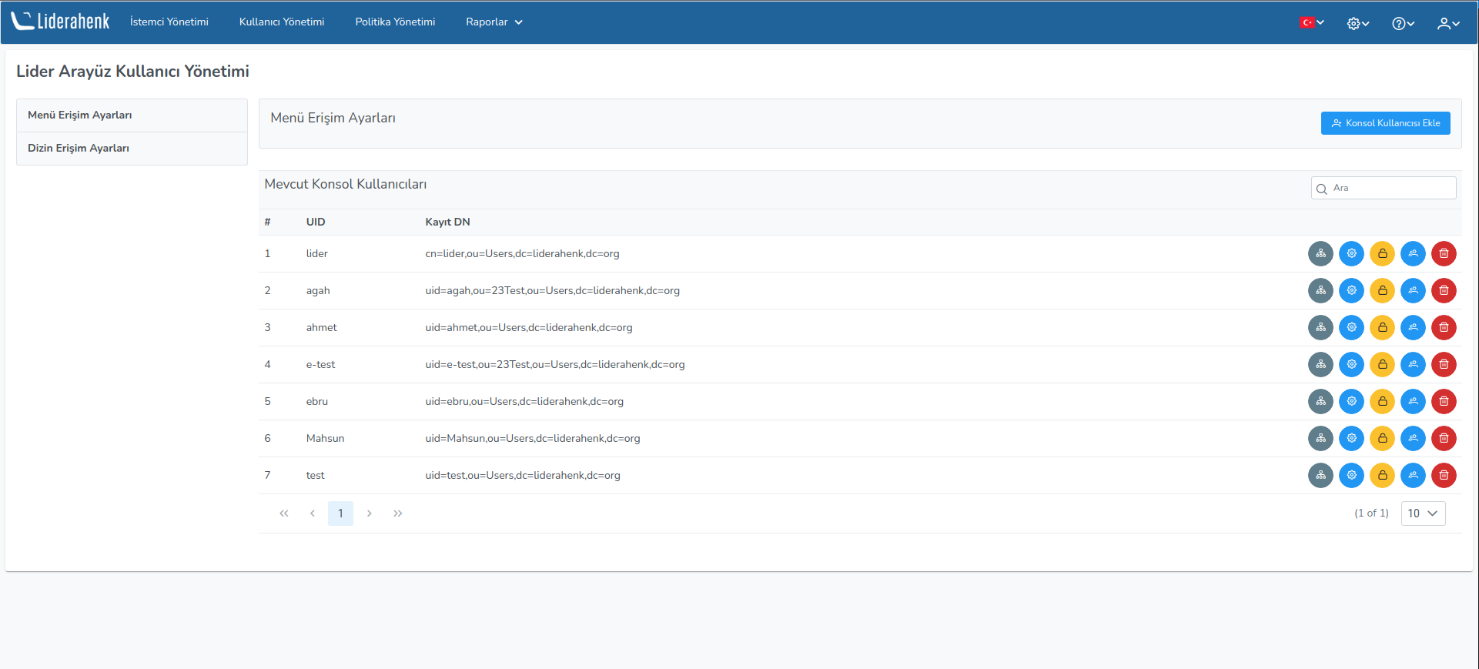Expand the Turkish flag language selector
This screenshot has height=669, width=1479.
[1311, 22]
